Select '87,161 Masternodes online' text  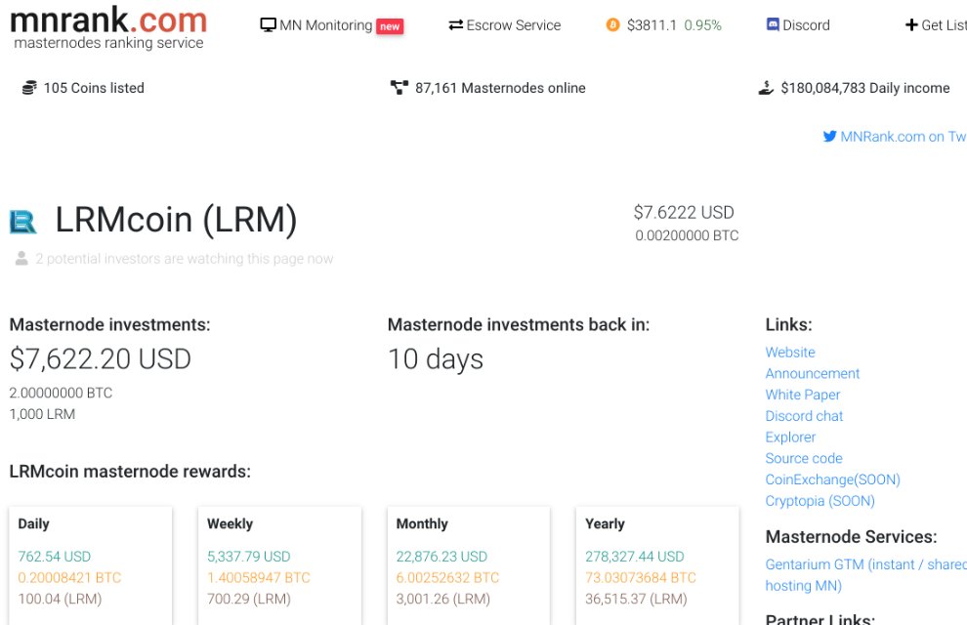[500, 88]
